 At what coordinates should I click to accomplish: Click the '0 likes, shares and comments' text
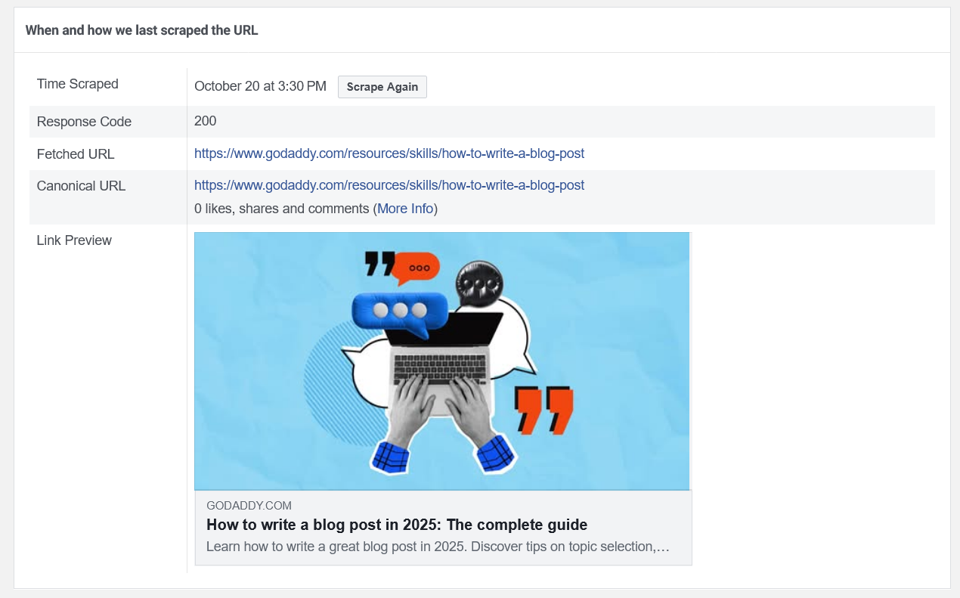(x=281, y=209)
